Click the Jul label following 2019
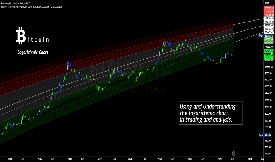The image size is (275, 162). point(114,159)
